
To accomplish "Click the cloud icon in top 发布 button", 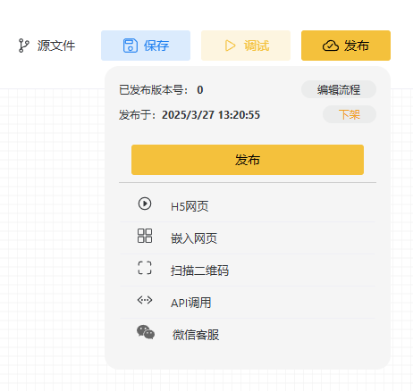I will [x=331, y=46].
